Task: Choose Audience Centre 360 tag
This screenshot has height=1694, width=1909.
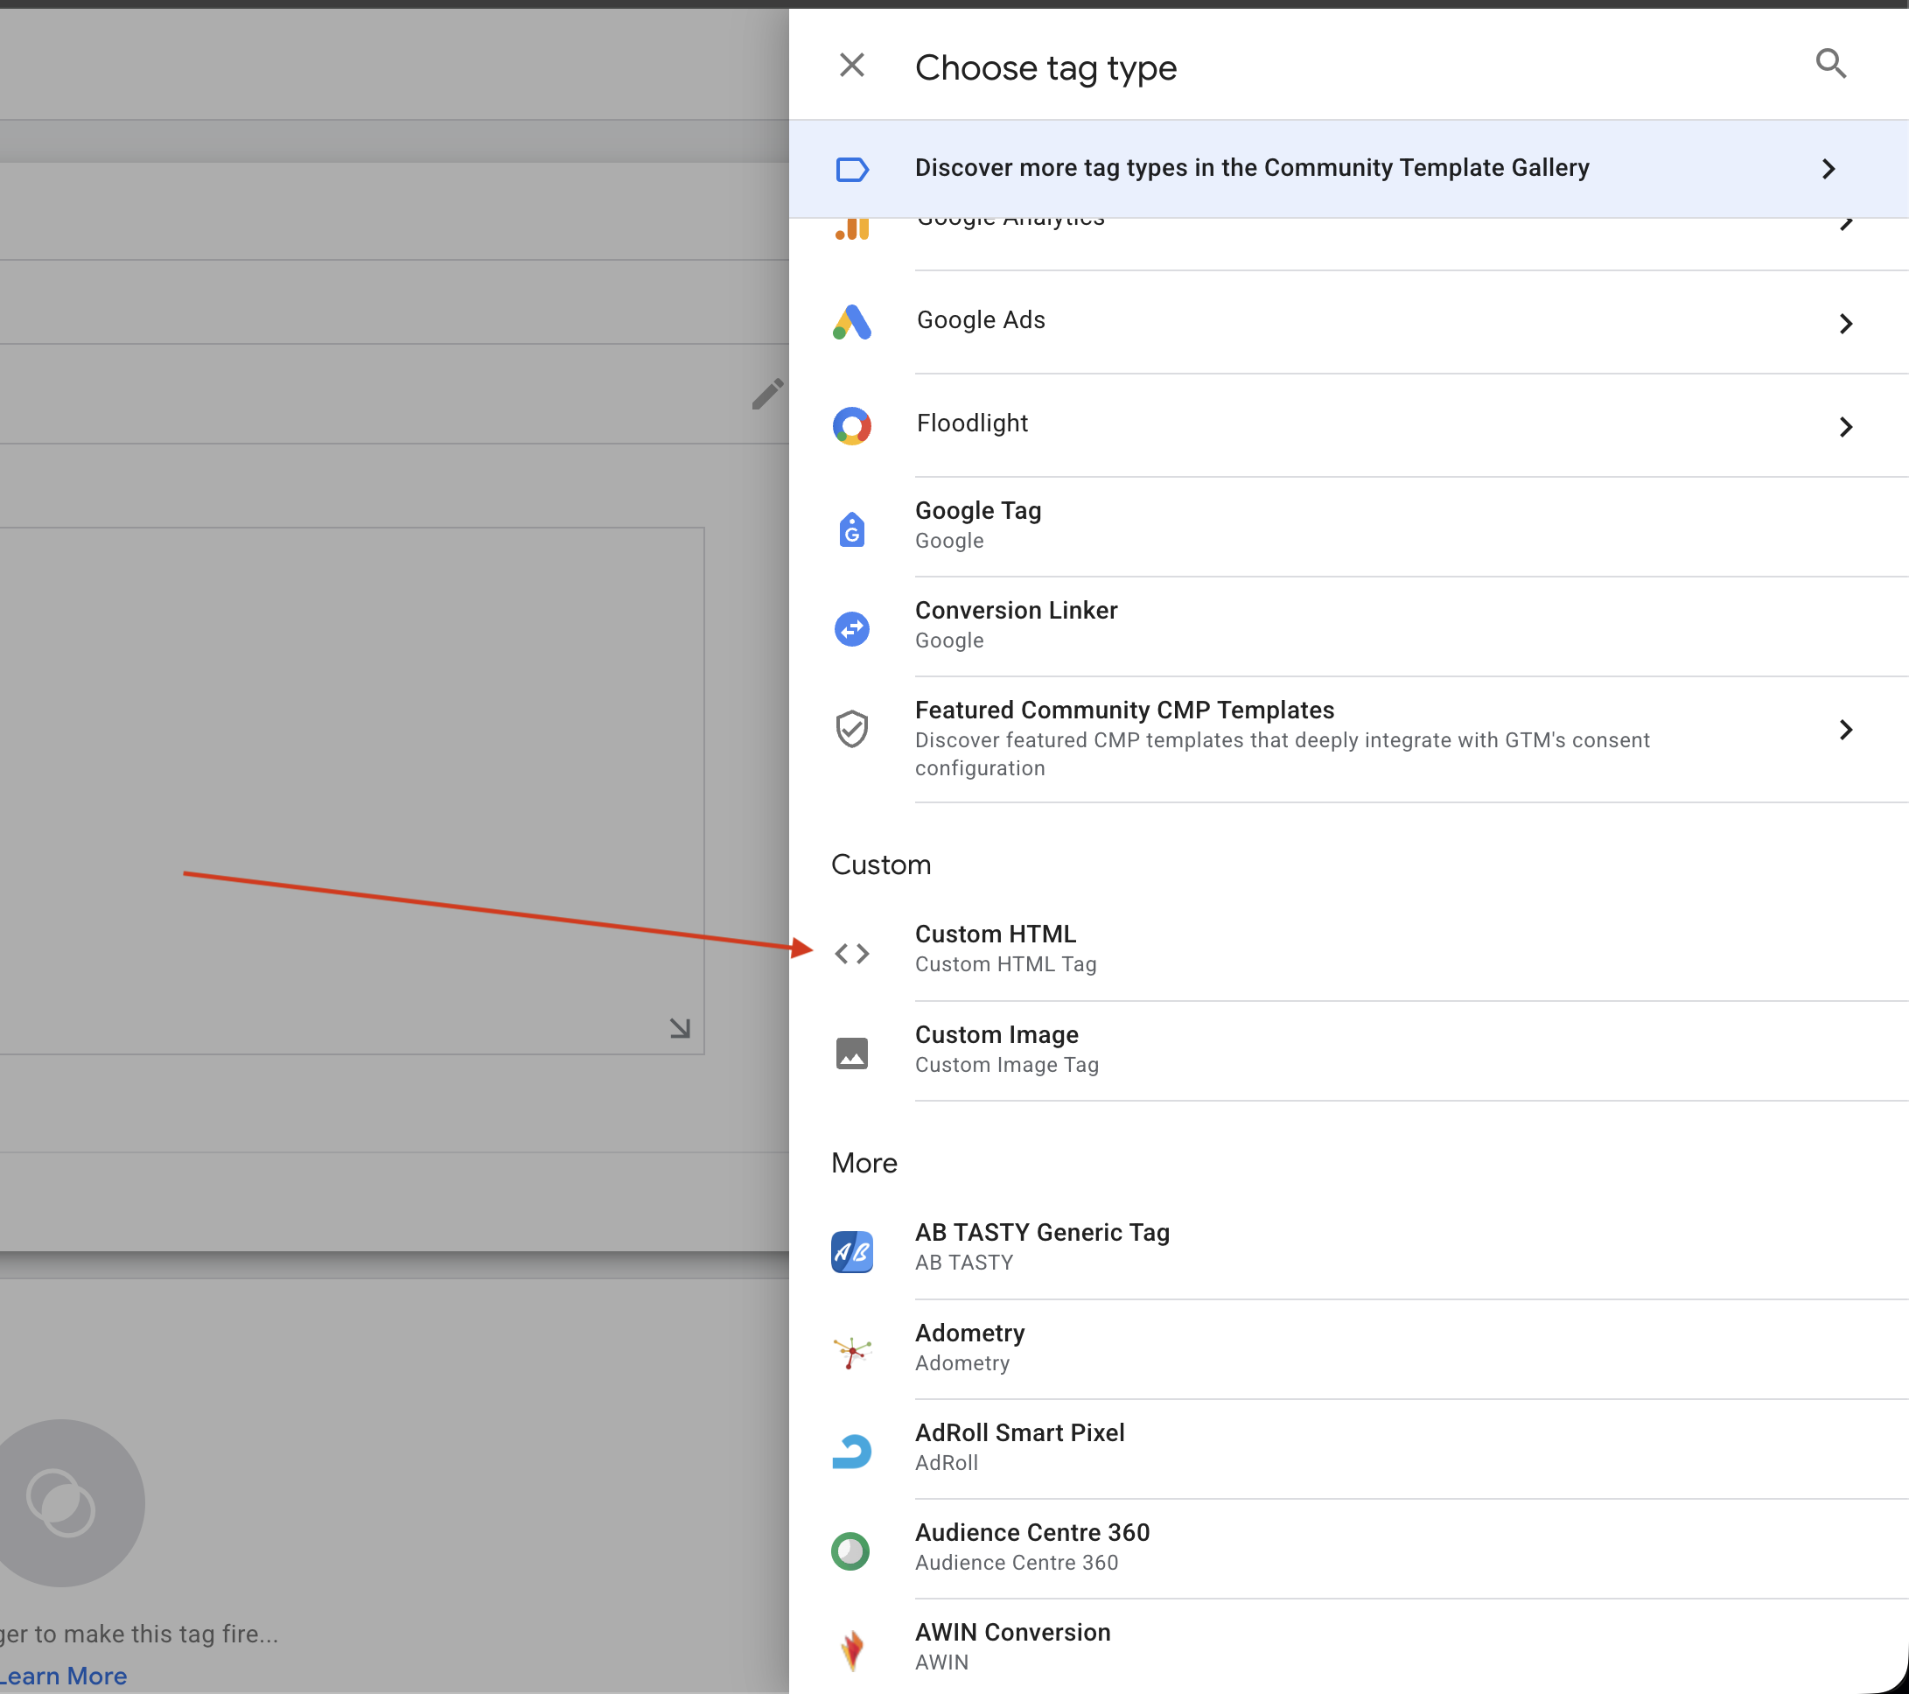Action: (x=1348, y=1550)
